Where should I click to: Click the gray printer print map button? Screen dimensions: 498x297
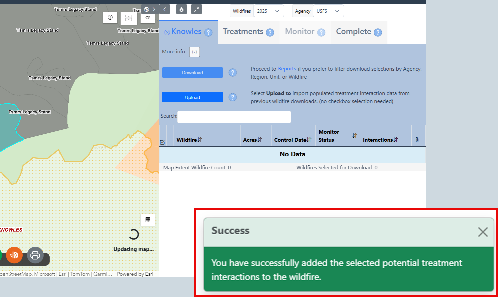[x=35, y=255]
